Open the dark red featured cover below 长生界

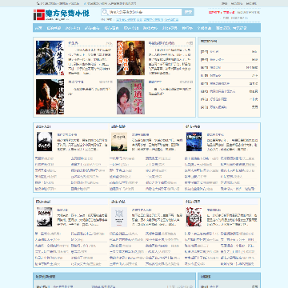click(x=50, y=97)
